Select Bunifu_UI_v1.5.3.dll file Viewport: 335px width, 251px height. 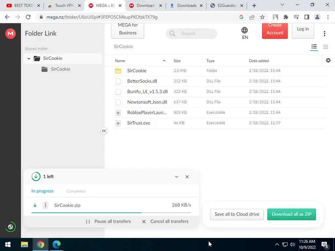(x=219, y=92)
